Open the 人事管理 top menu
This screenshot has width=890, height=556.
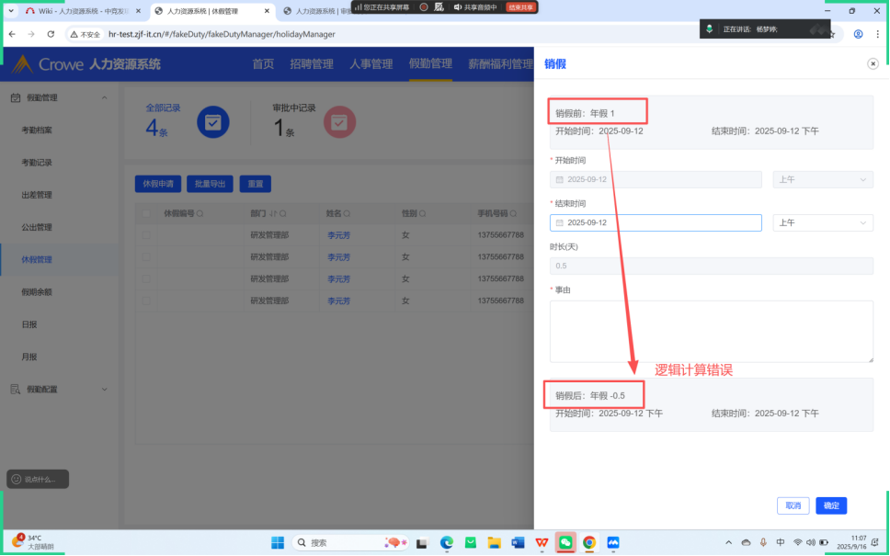tap(371, 64)
